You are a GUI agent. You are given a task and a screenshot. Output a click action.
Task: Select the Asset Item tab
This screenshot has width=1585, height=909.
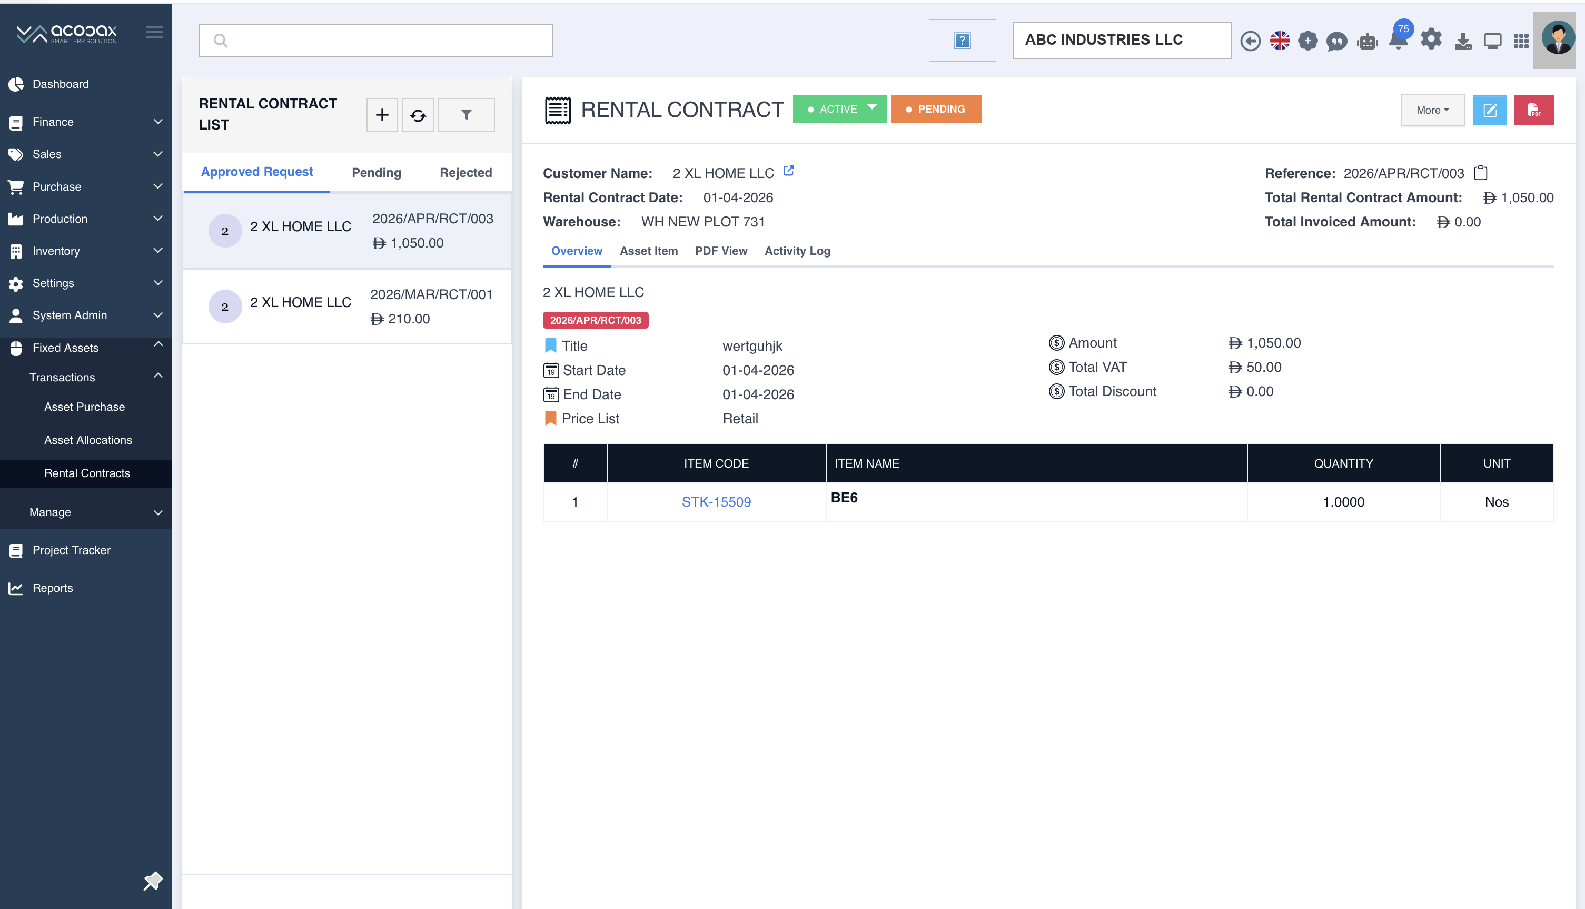pos(648,251)
